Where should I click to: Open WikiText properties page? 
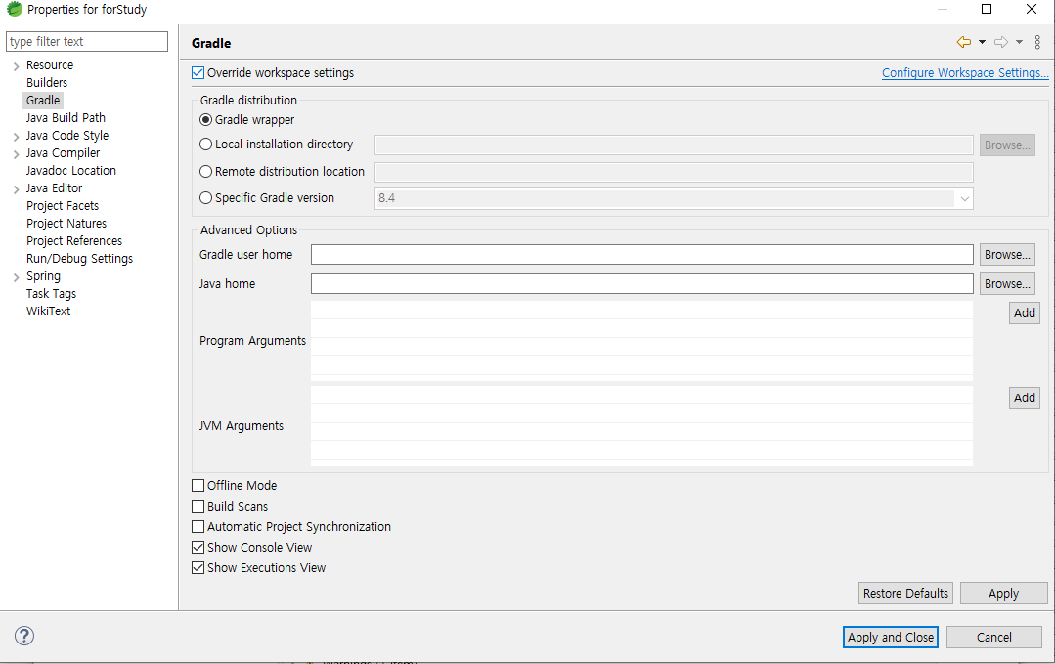[48, 311]
